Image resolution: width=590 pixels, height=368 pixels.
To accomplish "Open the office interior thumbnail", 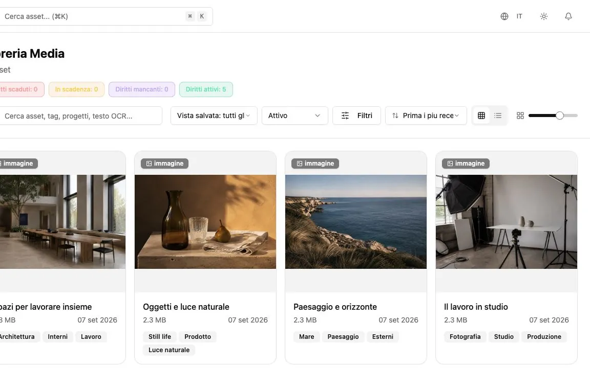I will pos(62,221).
